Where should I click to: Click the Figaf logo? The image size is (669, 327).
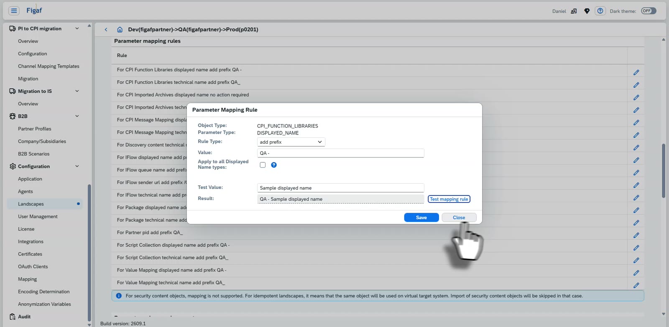[34, 10]
